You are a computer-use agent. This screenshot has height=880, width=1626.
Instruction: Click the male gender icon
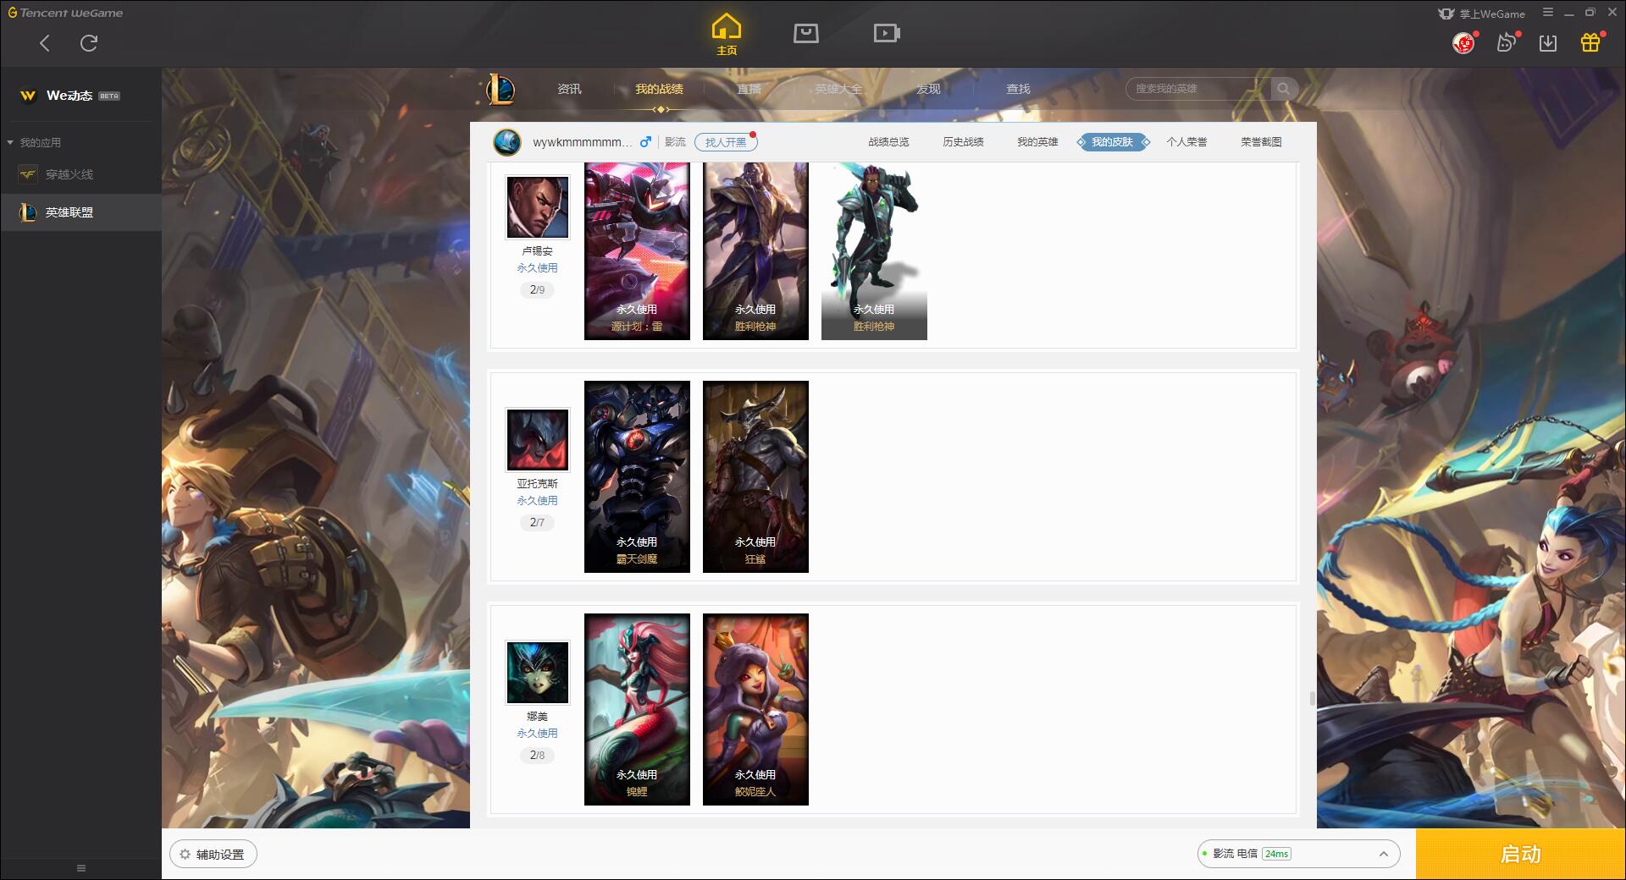(645, 142)
